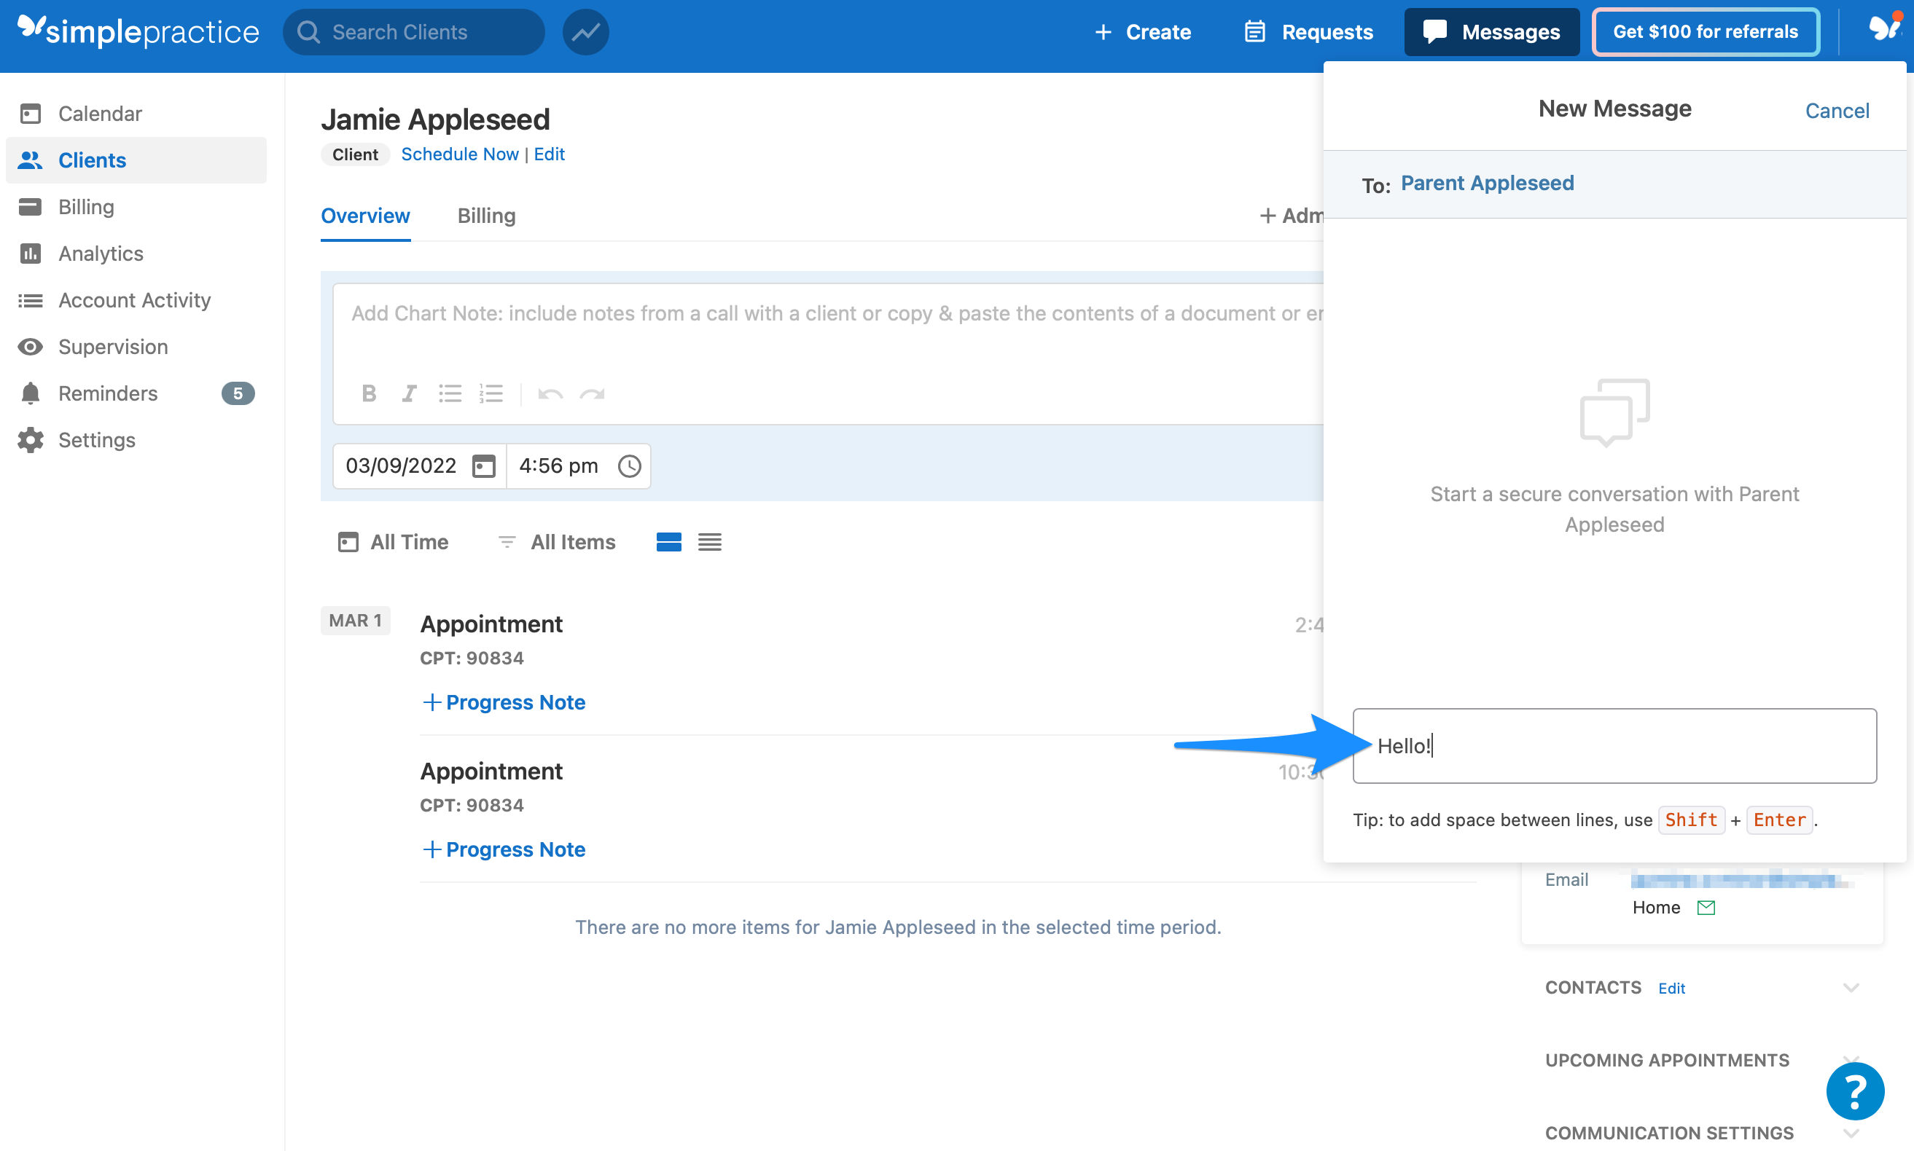1914x1151 pixels.
Task: Expand the Upcoming Appointments section chevron
Action: [1851, 1059]
